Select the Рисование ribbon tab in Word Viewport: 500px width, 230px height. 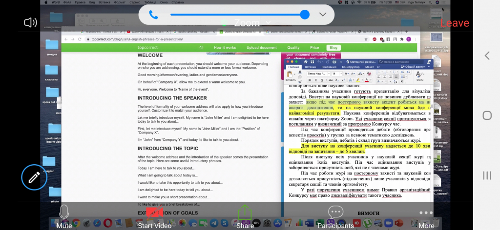click(329, 67)
